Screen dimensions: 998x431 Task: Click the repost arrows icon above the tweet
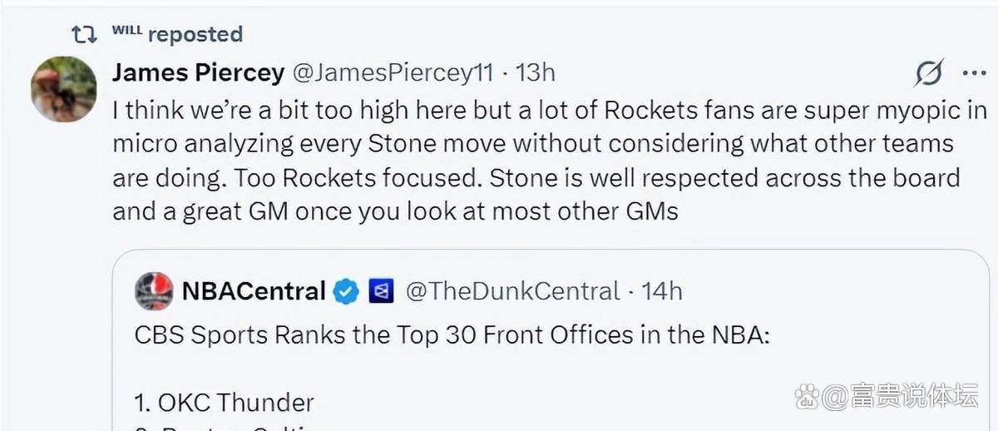[x=84, y=35]
